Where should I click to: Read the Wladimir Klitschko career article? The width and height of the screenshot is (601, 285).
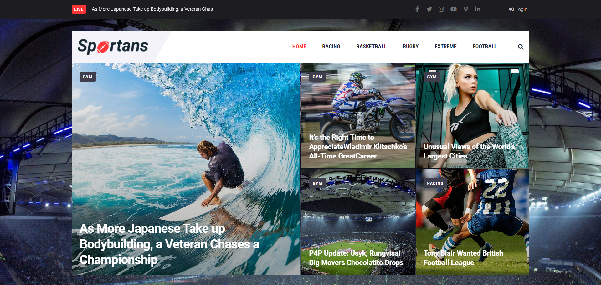(x=358, y=147)
